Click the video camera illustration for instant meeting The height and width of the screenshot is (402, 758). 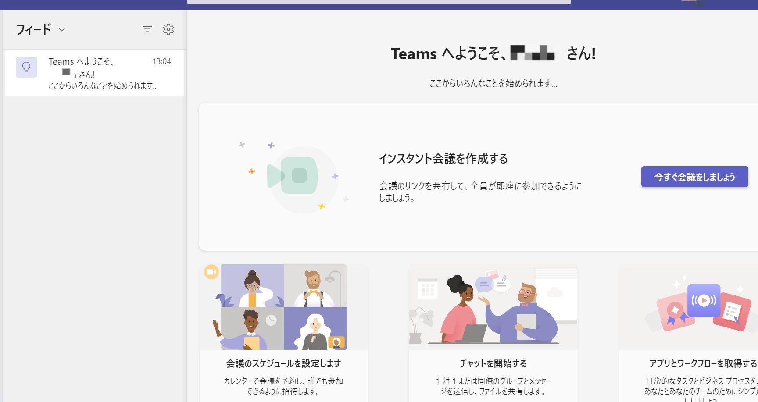(x=293, y=176)
